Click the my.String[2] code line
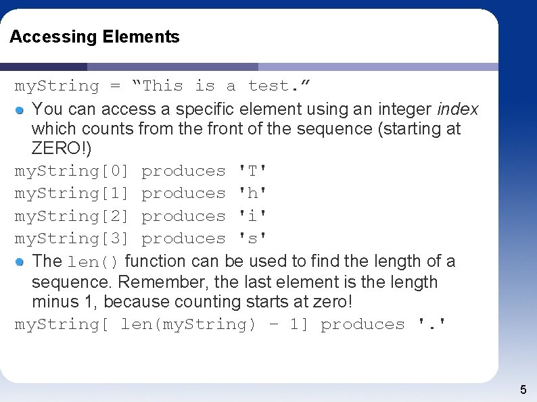This screenshot has width=537, height=402. (141, 216)
